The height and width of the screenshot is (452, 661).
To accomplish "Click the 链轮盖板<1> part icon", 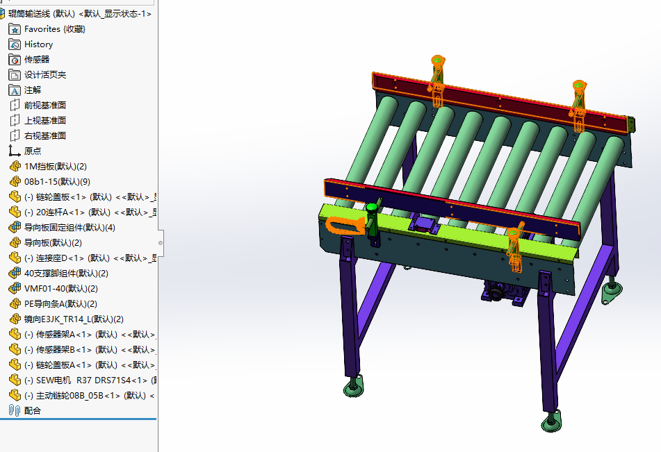I will click(x=15, y=196).
